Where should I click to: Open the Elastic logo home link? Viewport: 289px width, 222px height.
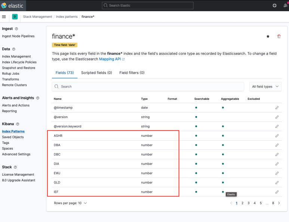click(12, 6)
